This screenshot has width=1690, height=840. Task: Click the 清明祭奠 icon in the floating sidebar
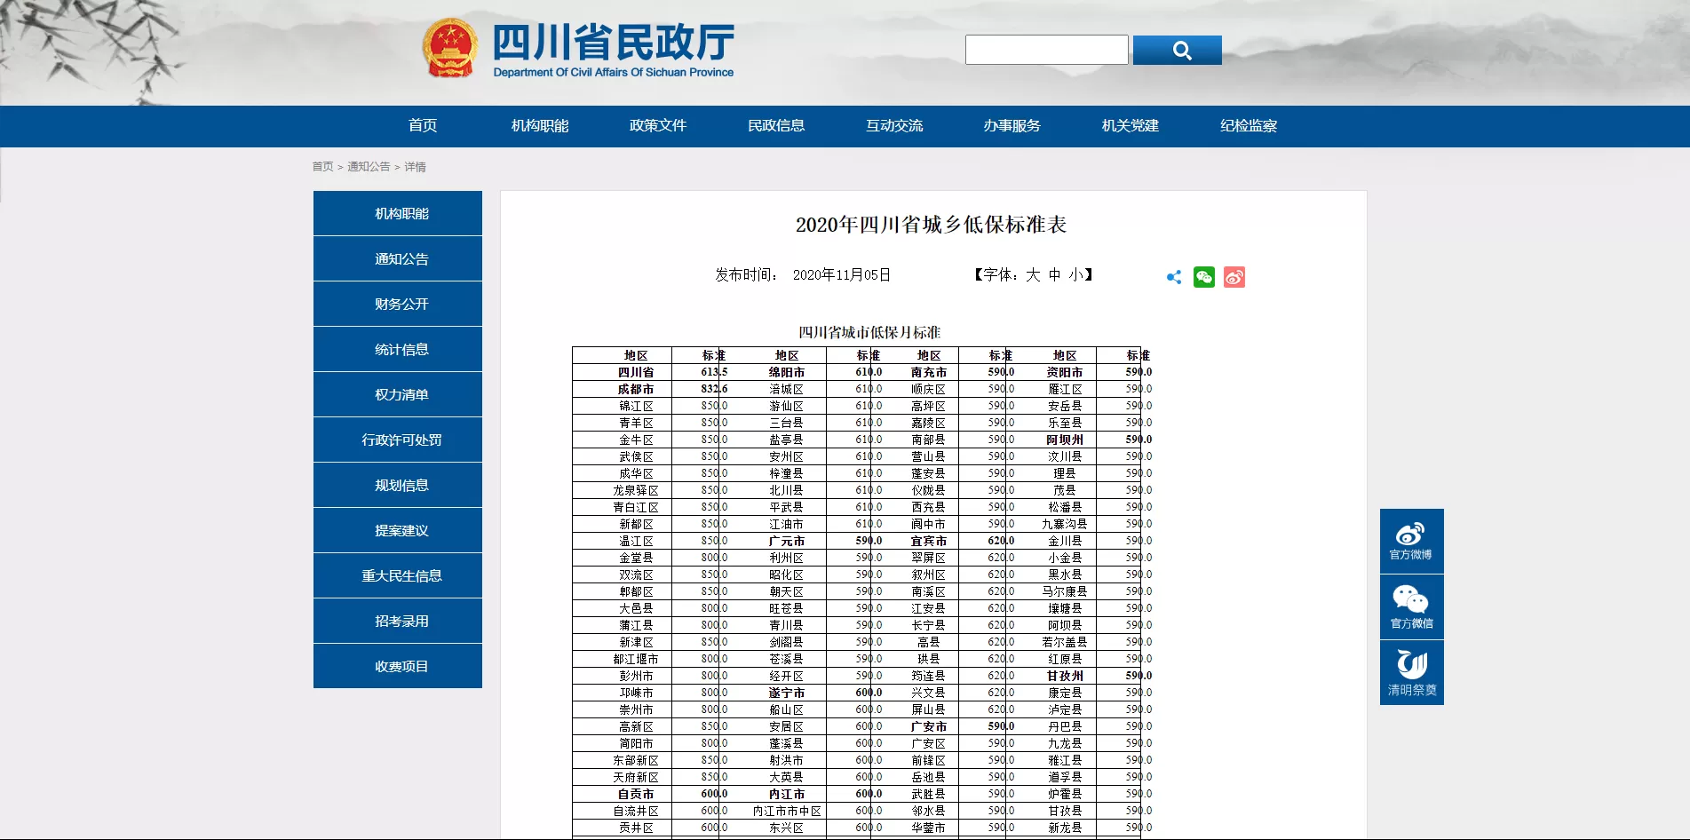pyautogui.click(x=1411, y=672)
